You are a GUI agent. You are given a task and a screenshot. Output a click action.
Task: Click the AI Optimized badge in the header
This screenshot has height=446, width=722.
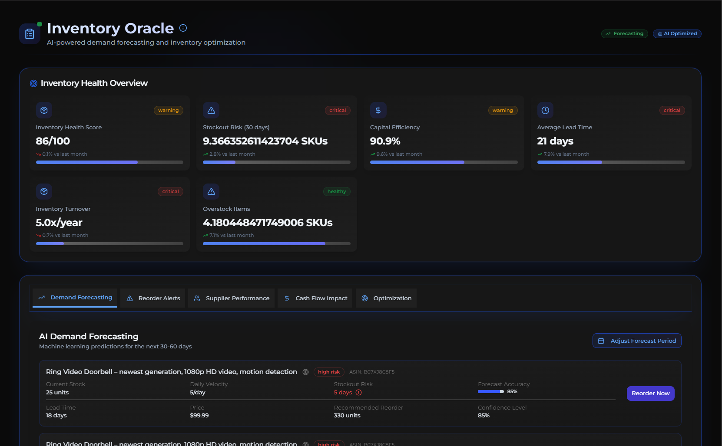pos(677,34)
